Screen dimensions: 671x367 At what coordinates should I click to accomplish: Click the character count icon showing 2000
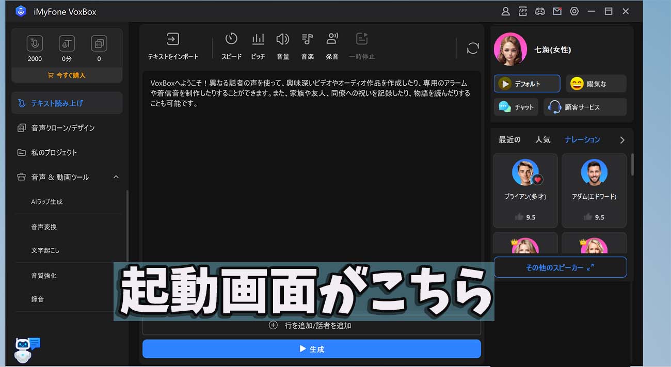click(35, 43)
